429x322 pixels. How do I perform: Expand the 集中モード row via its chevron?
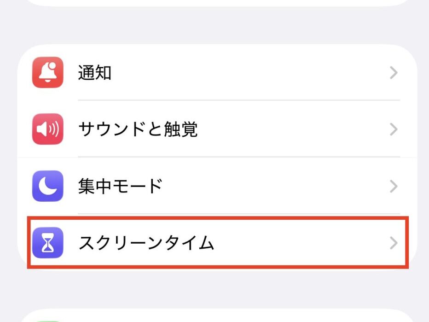point(394,186)
